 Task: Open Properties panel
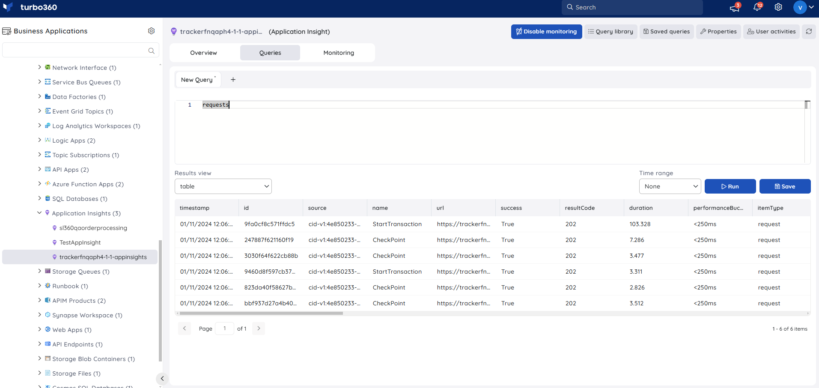(718, 31)
